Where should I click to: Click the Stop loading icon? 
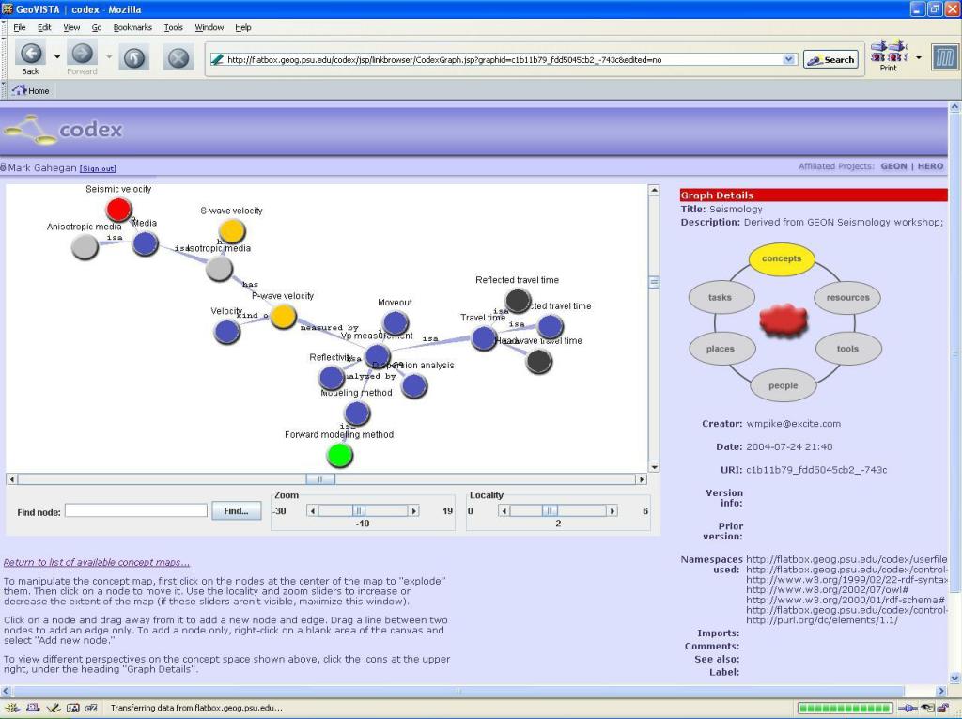(x=178, y=58)
